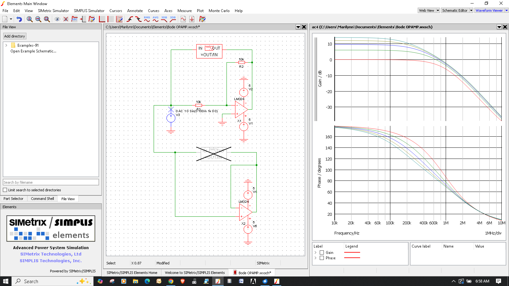Click the edit axis pencil grid icon

[119, 19]
